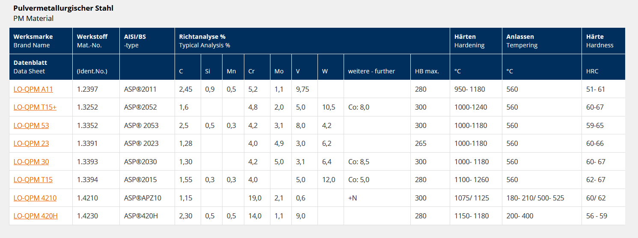Click the HB max. subheader
This screenshot has width=638, height=238.
click(430, 67)
